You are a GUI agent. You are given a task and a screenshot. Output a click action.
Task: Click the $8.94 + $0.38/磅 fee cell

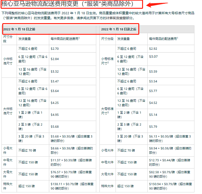tap(171, 151)
